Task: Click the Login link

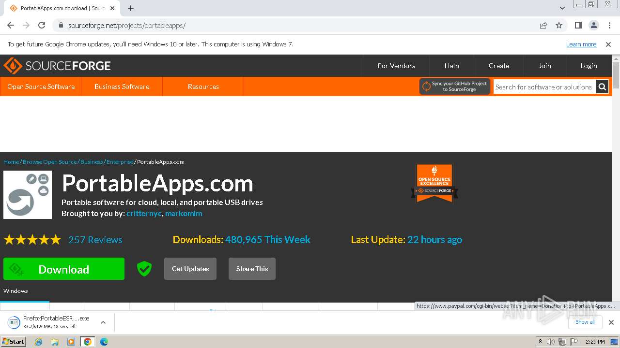Action: click(x=589, y=66)
